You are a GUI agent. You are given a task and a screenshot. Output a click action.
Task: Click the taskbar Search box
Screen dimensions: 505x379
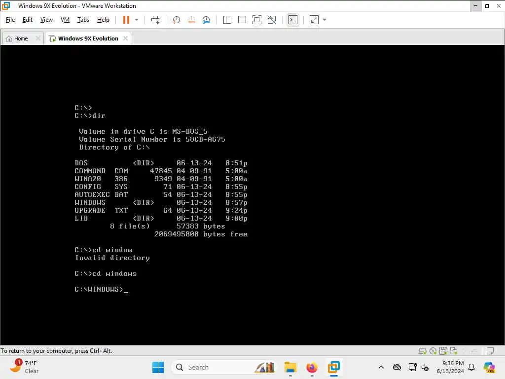224,367
